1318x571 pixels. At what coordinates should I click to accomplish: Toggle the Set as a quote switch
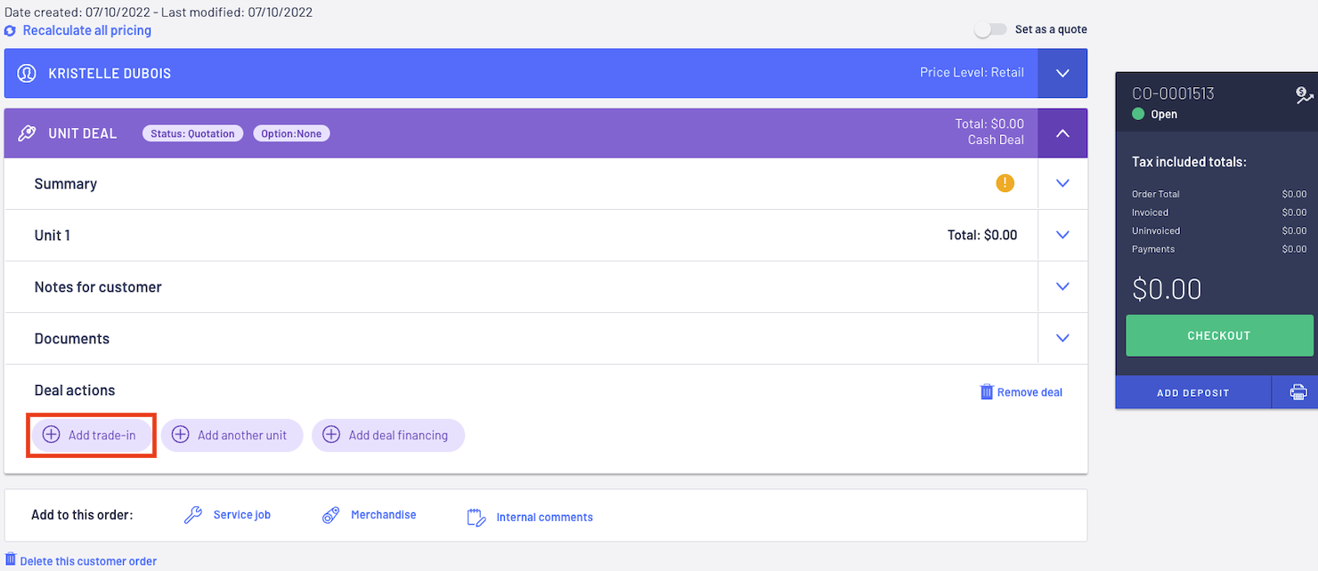tap(990, 29)
